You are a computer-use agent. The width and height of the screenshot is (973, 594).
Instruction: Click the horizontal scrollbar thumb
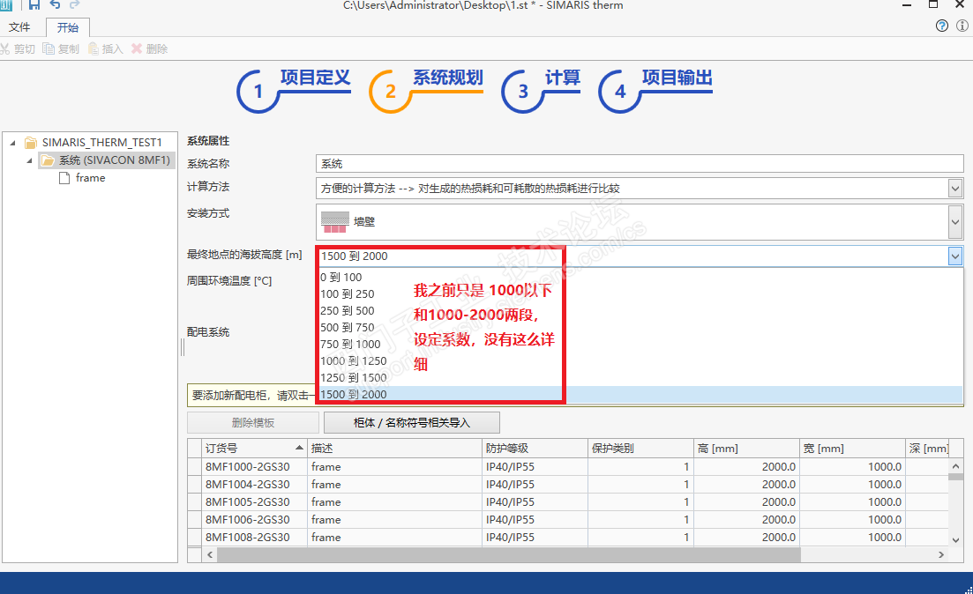[x=509, y=555]
